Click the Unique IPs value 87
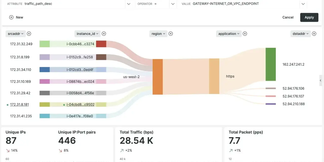Image resolution: width=324 pixels, height=162 pixels. coord(11,140)
